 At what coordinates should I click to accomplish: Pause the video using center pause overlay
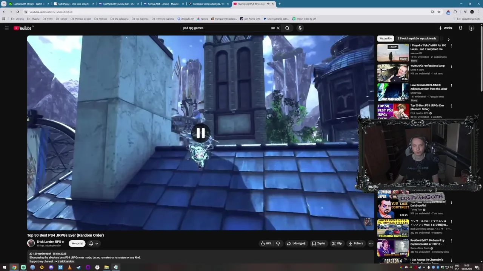click(x=200, y=133)
